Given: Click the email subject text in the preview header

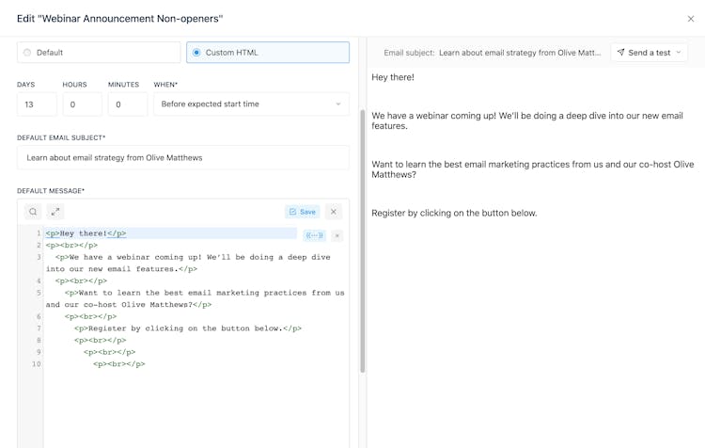Looking at the screenshot, I should (519, 53).
